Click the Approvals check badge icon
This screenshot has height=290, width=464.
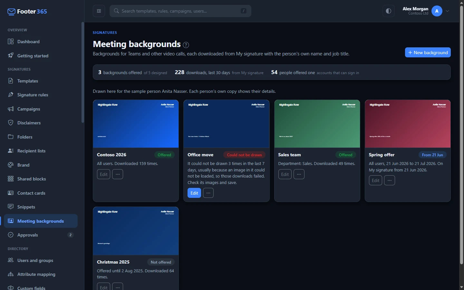point(11,235)
